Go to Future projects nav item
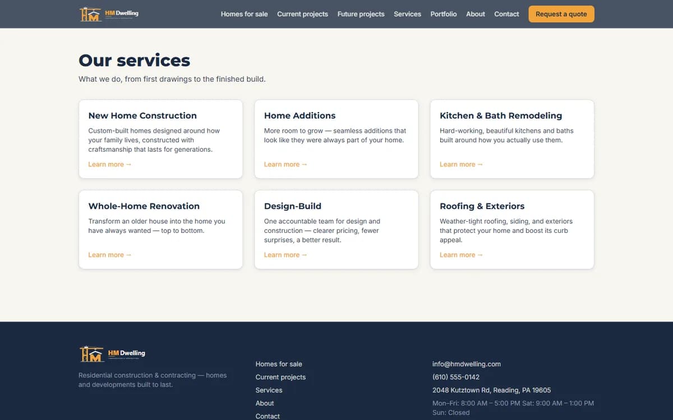The height and width of the screenshot is (420, 673). coord(361,14)
